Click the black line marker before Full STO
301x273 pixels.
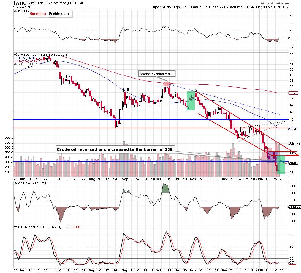click(x=16, y=227)
